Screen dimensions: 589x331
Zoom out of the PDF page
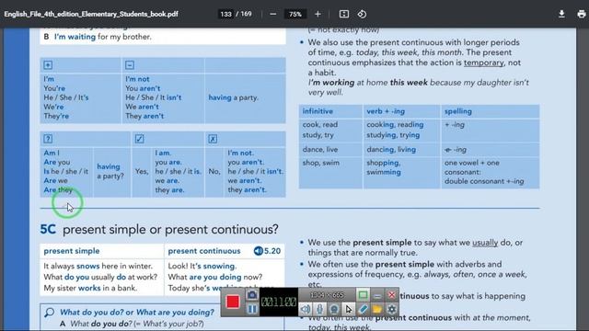coord(273,14)
